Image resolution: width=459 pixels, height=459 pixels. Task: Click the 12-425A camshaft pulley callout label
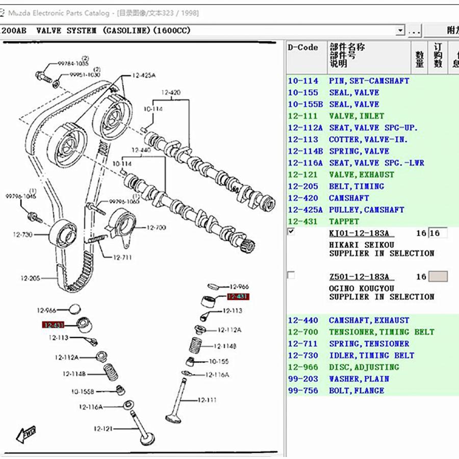tap(144, 75)
